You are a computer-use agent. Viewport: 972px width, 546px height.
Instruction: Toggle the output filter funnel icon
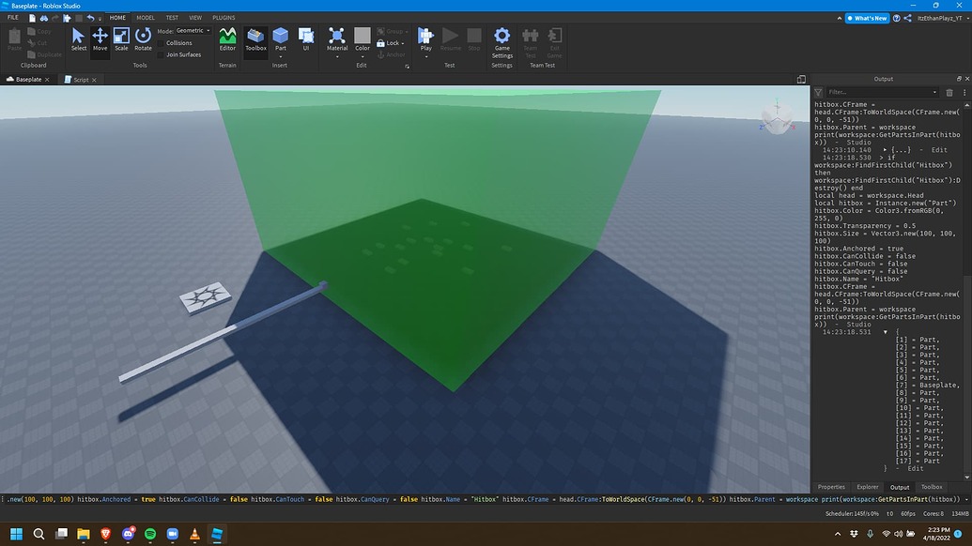click(x=818, y=92)
